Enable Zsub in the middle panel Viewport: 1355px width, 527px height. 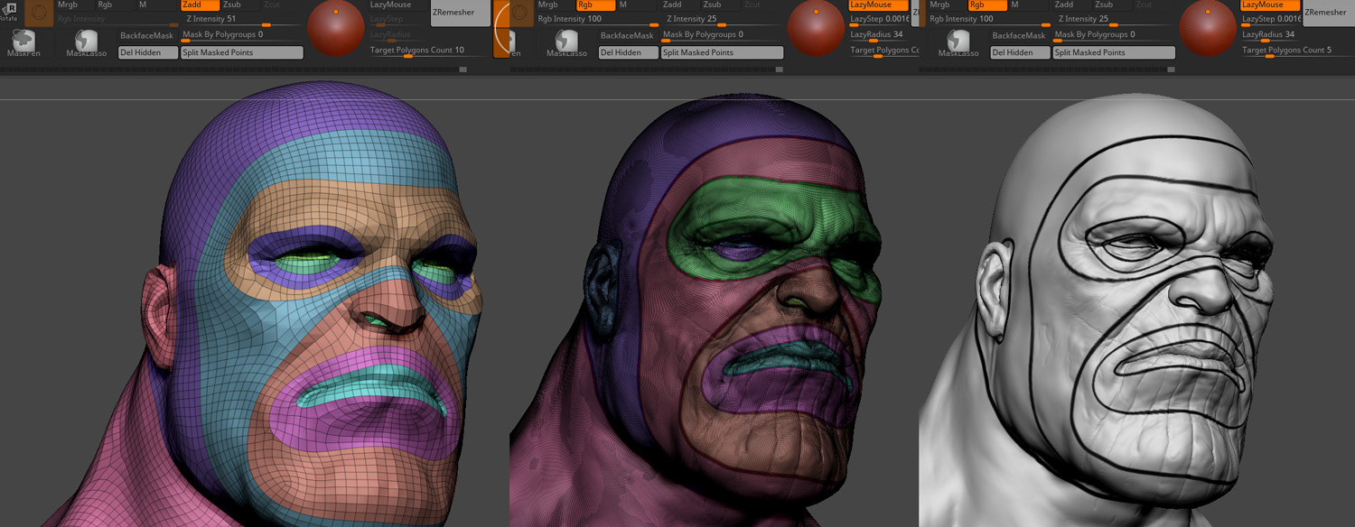click(x=721, y=5)
